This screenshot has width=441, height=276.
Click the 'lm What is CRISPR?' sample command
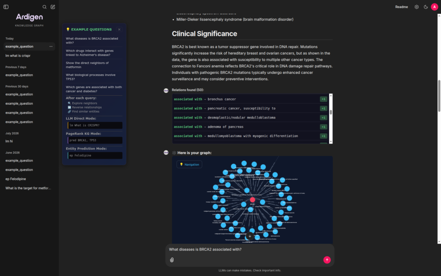pyautogui.click(x=95, y=125)
